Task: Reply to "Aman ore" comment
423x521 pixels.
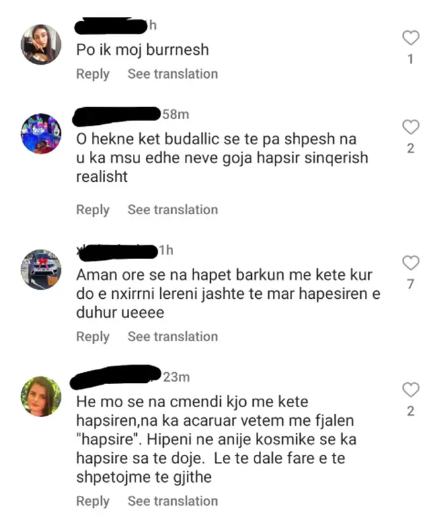Action: pos(93,337)
